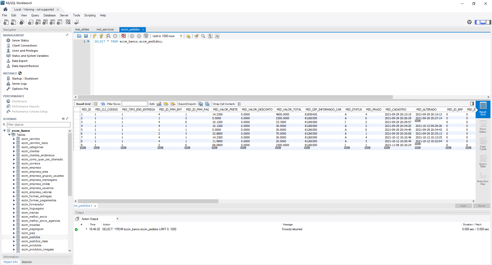Save the script to a file

[x=86, y=36]
